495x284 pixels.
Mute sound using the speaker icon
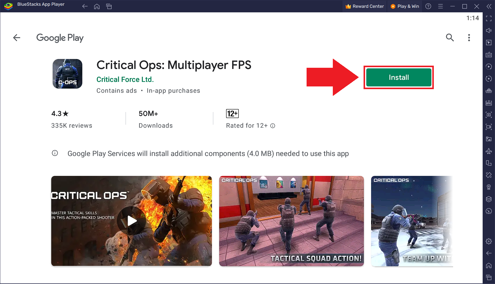point(489,30)
